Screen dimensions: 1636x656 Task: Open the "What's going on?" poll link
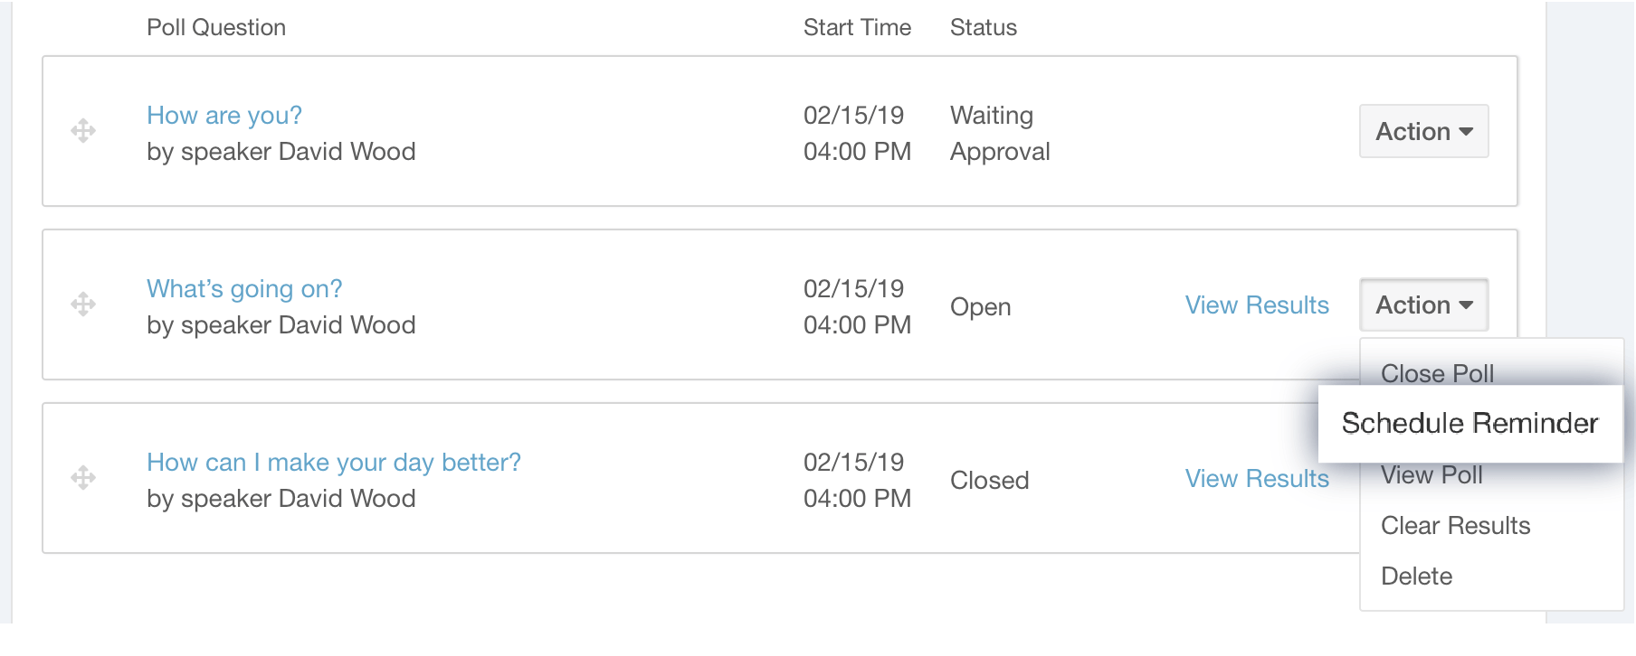(244, 289)
